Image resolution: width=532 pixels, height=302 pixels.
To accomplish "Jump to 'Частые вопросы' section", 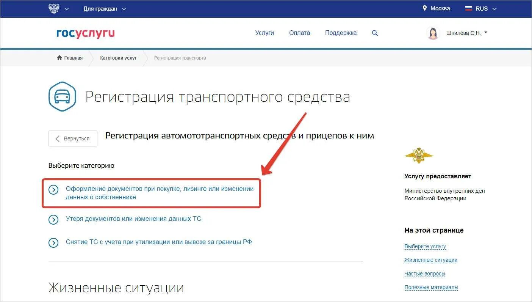I will pyautogui.click(x=425, y=274).
